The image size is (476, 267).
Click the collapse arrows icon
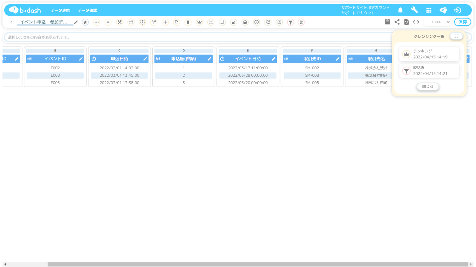click(x=211, y=22)
